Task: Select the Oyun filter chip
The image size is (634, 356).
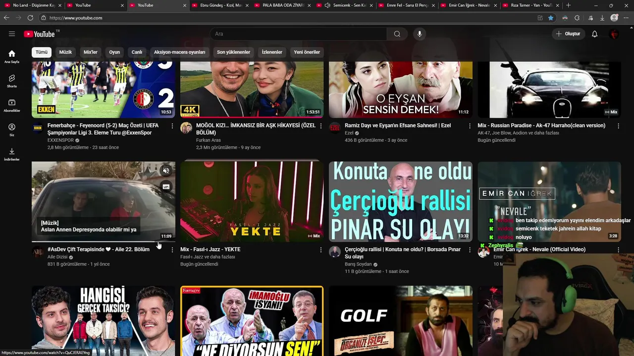Action: (x=114, y=52)
